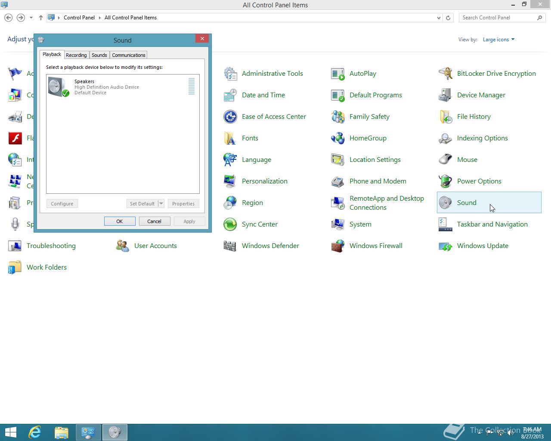Click the Search Control Panel field

click(498, 18)
